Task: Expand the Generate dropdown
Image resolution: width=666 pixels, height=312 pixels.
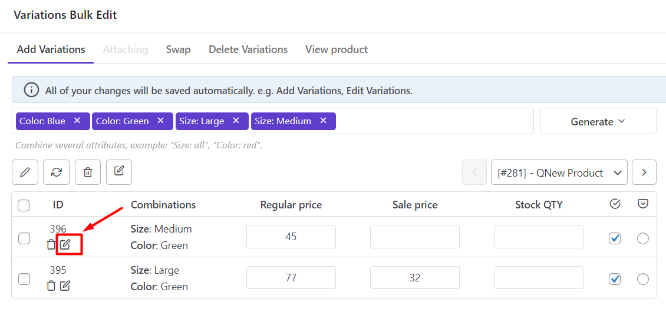Action: tap(598, 121)
